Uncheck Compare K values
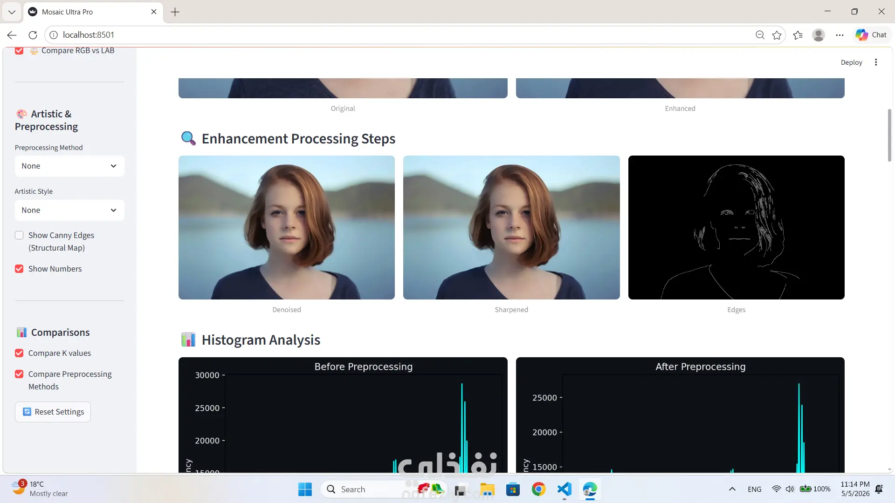Image resolution: width=895 pixels, height=503 pixels. pos(19,353)
